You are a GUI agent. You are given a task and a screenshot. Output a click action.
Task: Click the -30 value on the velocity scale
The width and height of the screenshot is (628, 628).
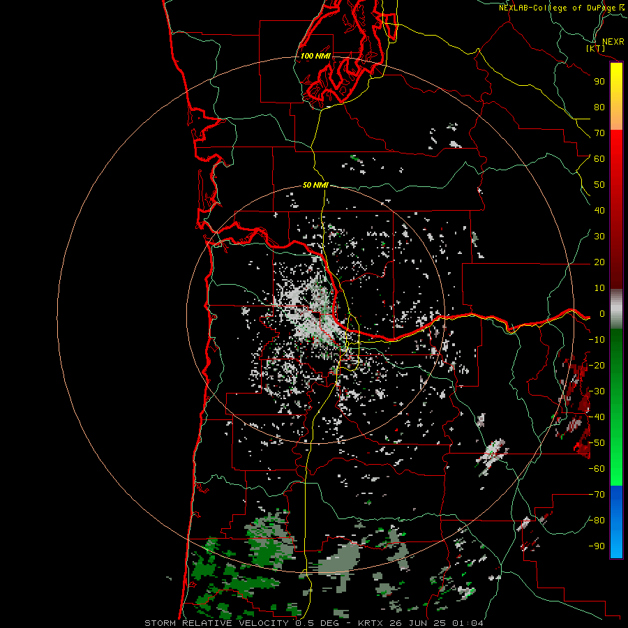tap(597, 391)
